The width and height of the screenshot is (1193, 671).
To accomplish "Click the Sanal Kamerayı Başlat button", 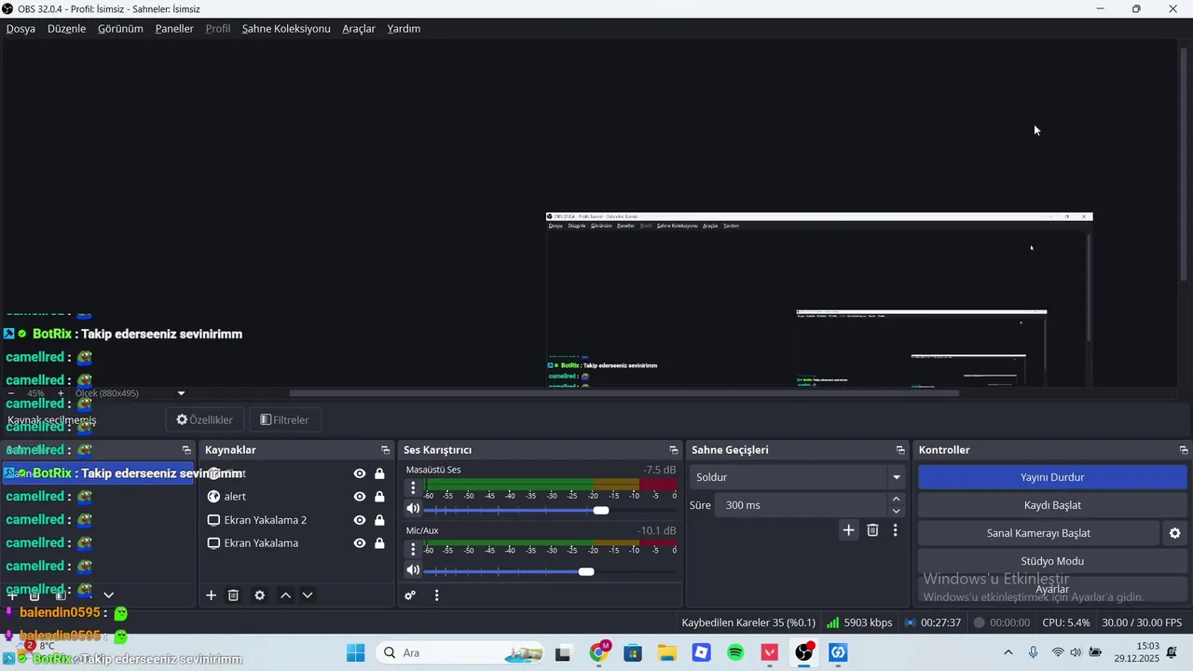I will (x=1038, y=533).
